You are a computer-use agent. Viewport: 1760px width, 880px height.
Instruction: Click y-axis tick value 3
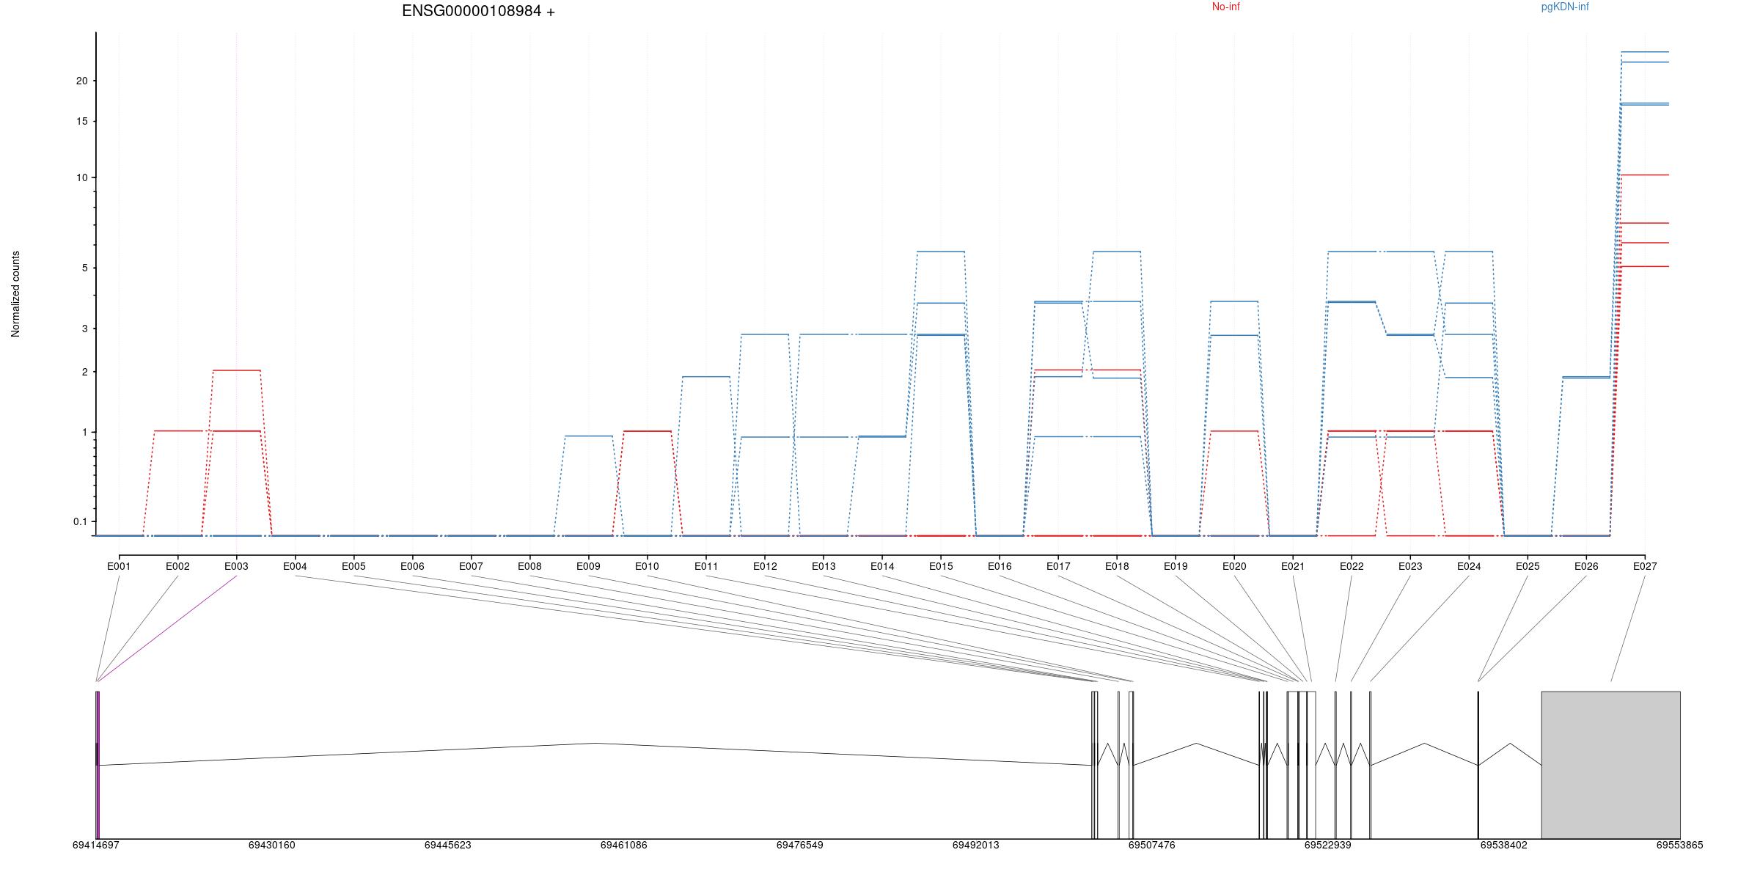pos(84,329)
